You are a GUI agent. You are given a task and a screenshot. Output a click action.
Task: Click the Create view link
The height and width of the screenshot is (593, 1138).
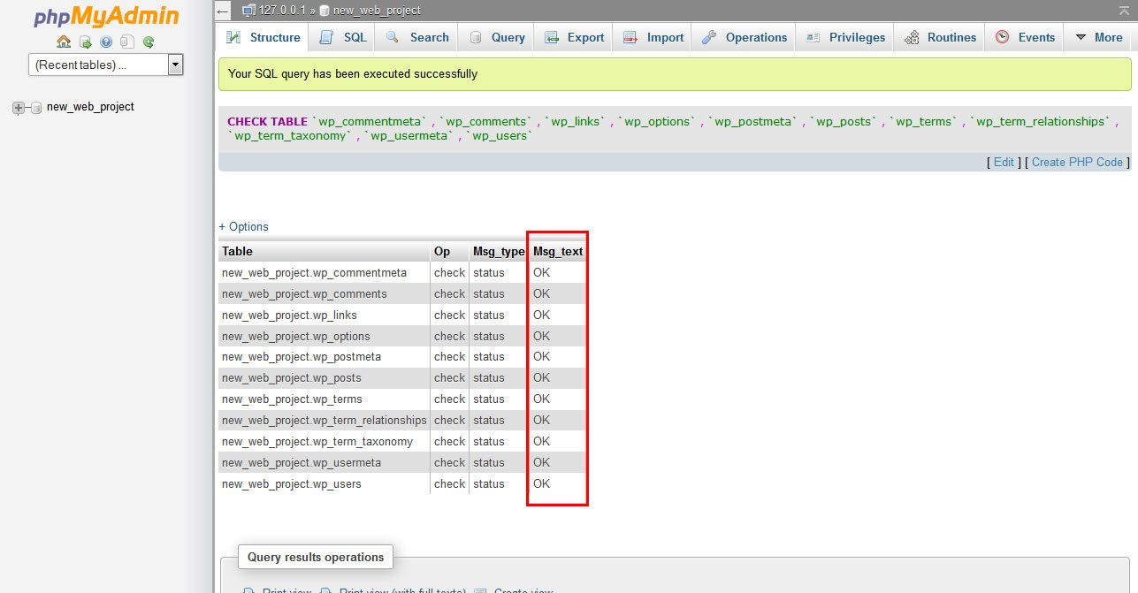tap(524, 589)
